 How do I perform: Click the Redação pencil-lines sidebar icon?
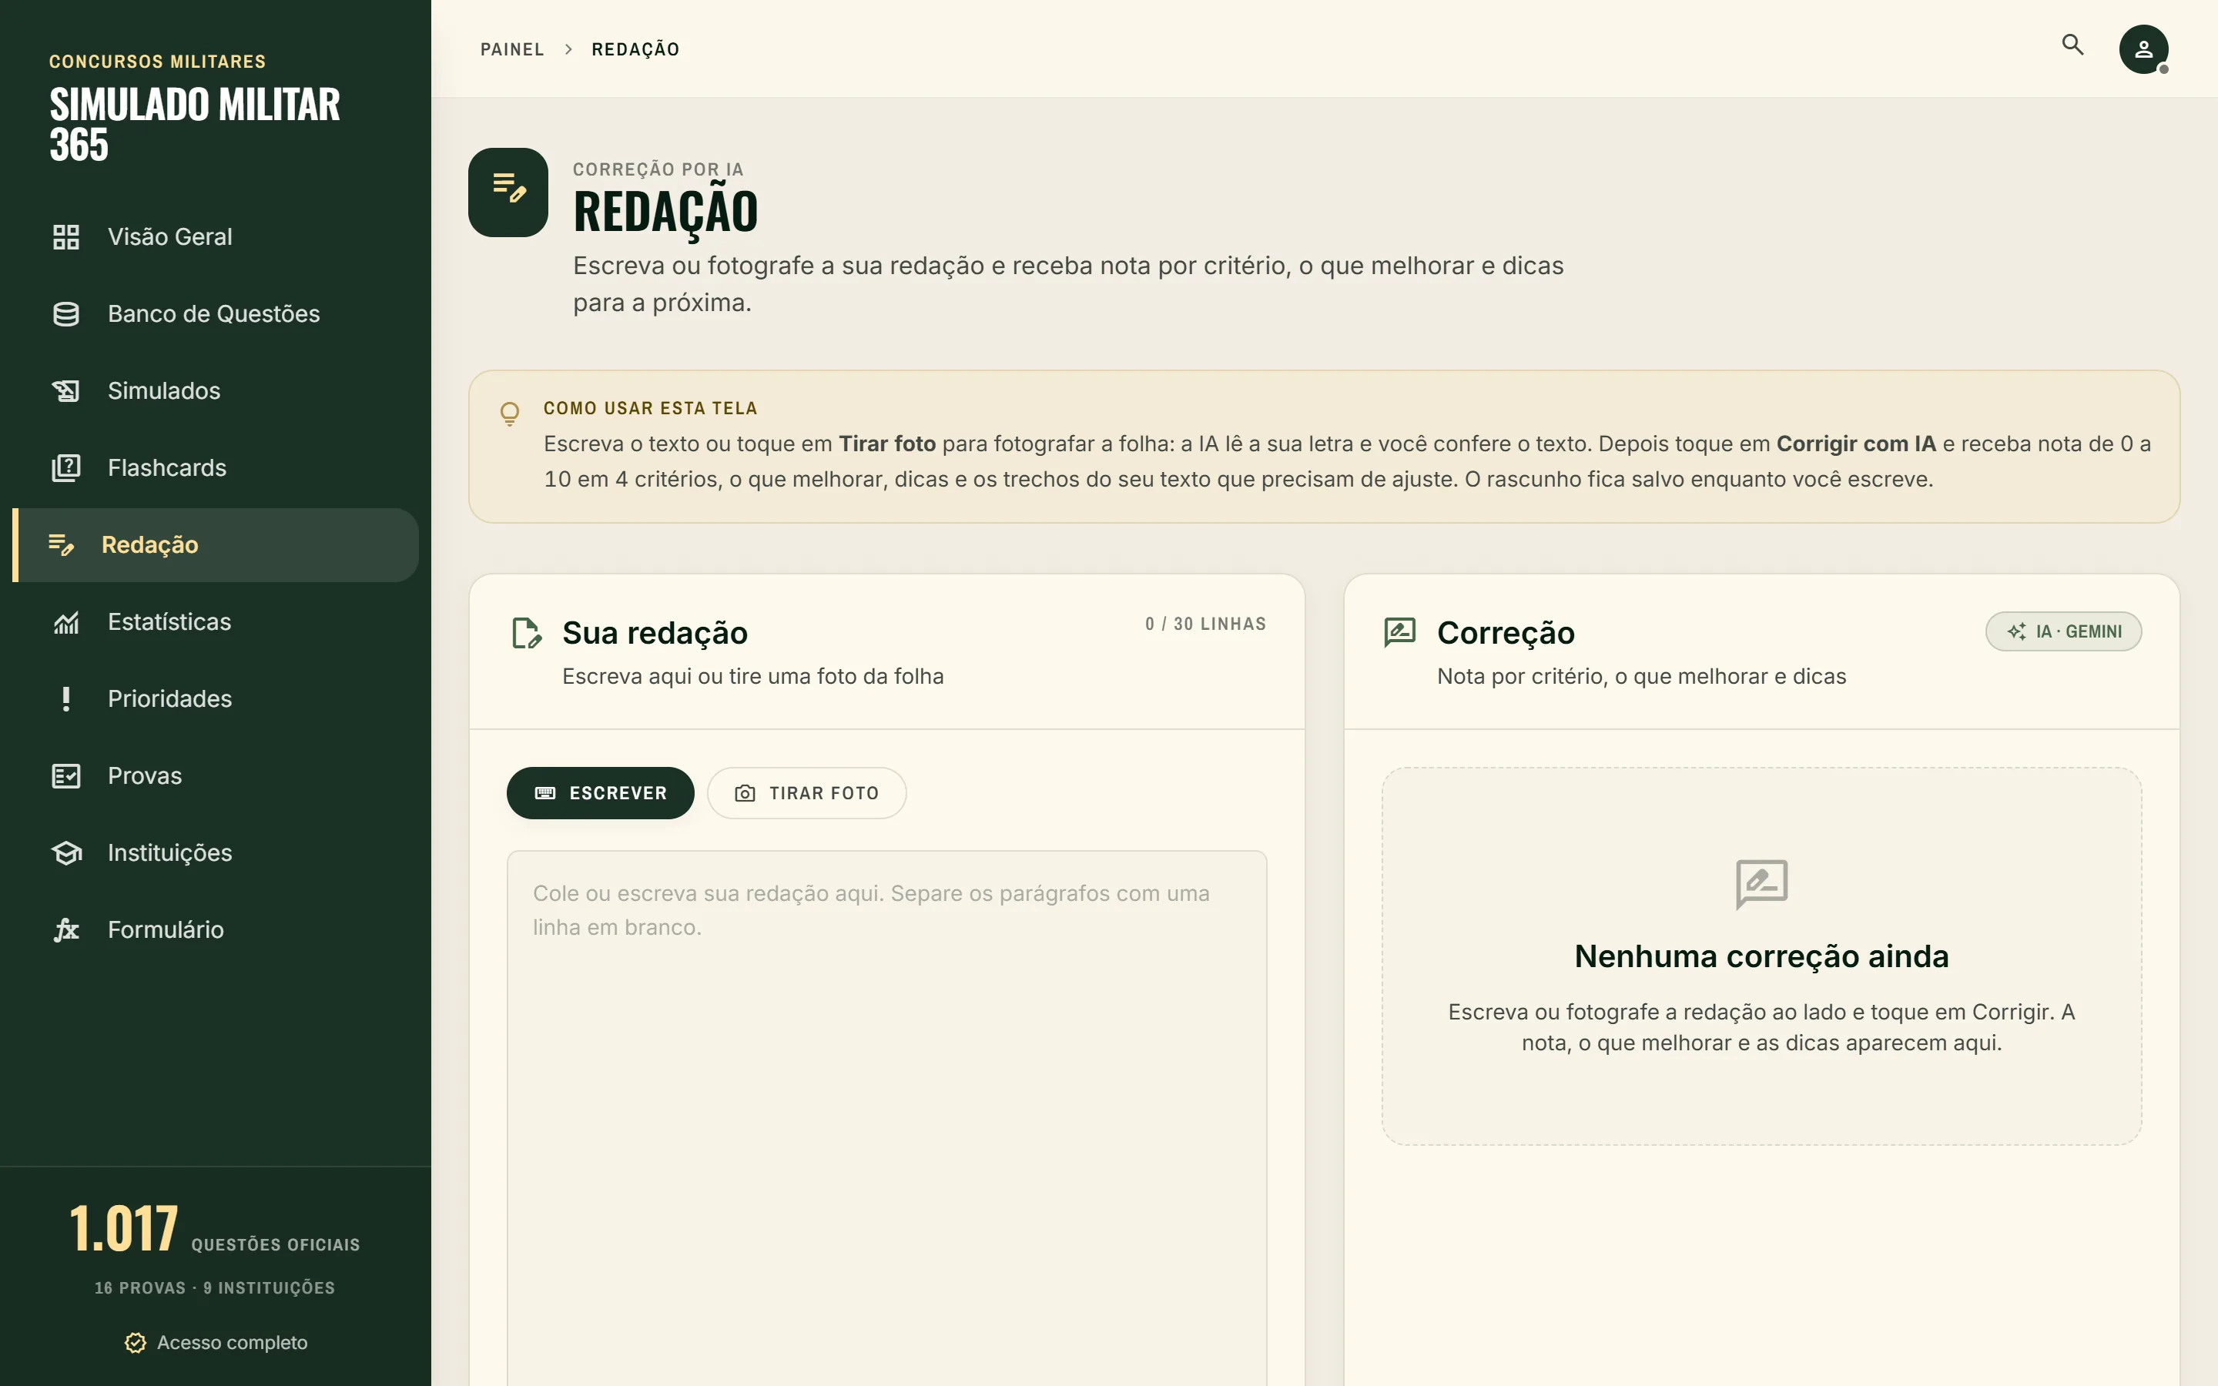(62, 544)
